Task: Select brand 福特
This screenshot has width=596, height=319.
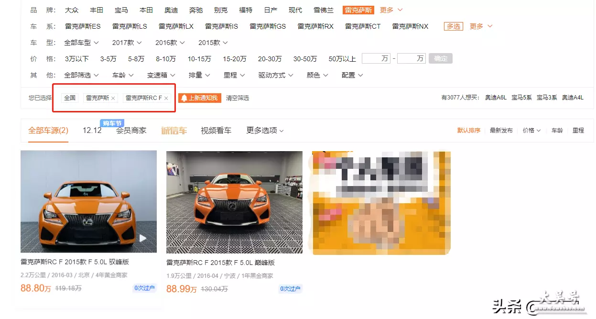Action: (246, 10)
